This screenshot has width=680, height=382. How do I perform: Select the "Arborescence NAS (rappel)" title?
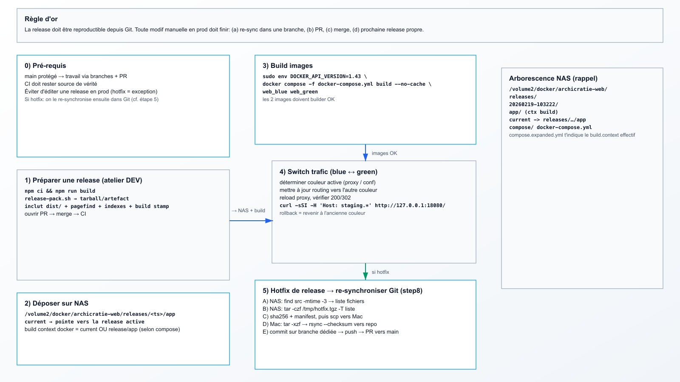(553, 79)
